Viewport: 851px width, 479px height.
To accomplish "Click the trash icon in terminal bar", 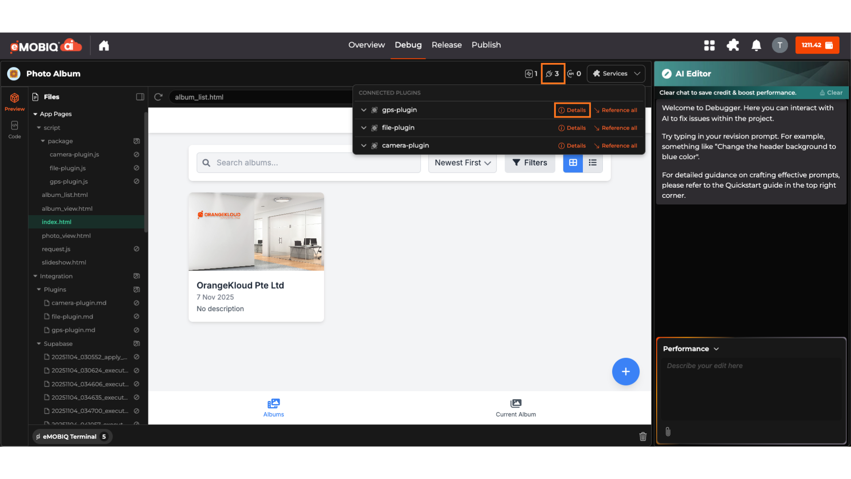I will tap(643, 436).
